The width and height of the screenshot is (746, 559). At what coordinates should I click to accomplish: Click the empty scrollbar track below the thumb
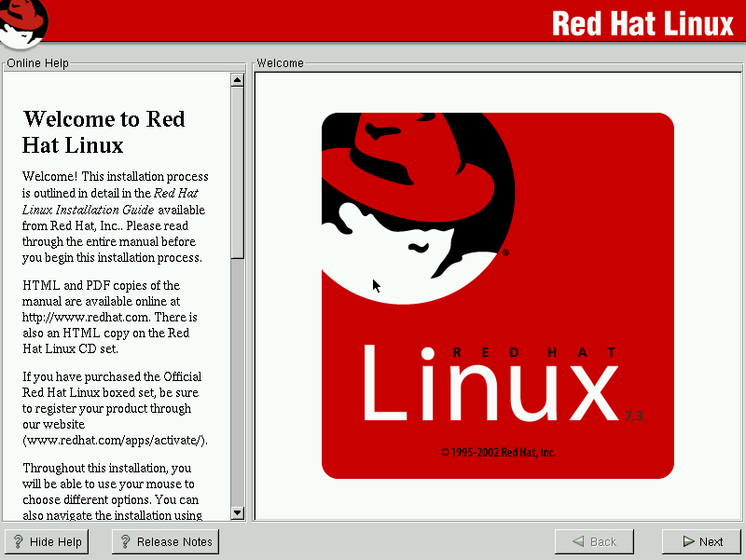pyautogui.click(x=237, y=391)
